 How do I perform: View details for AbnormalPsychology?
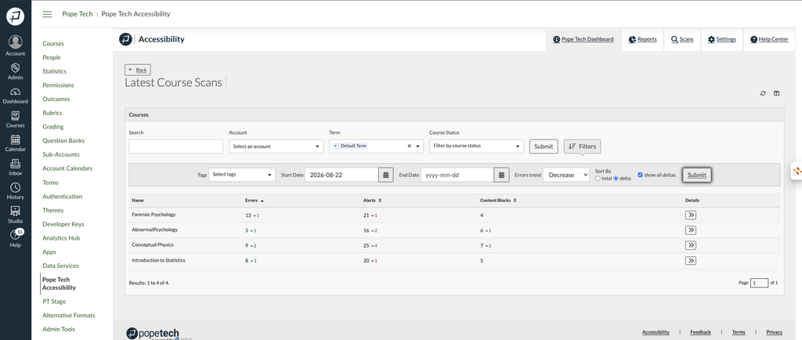click(691, 230)
